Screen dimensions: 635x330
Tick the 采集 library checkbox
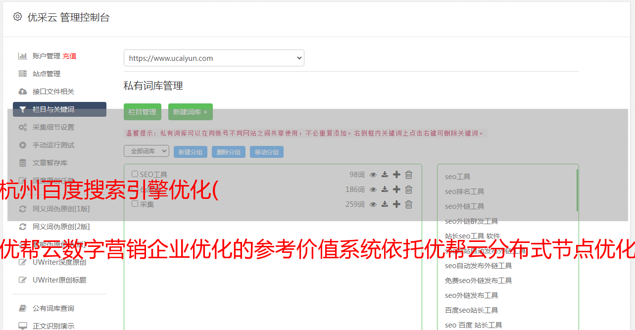[135, 204]
